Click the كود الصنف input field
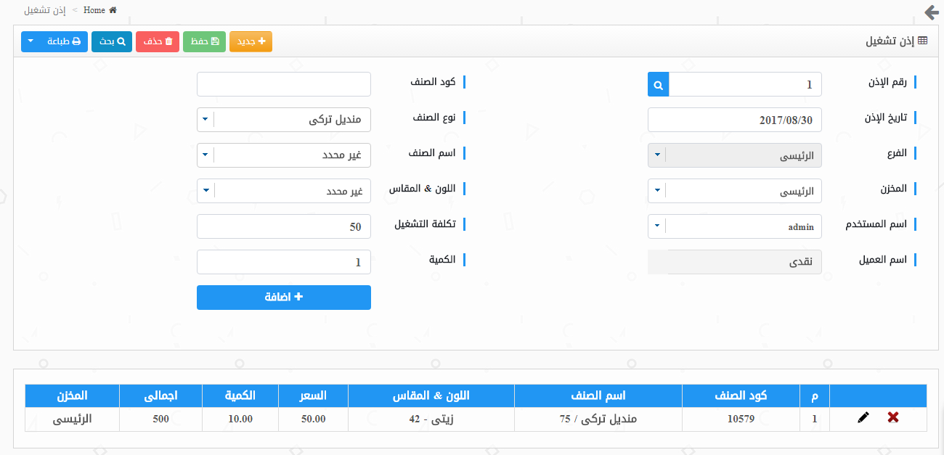The height and width of the screenshot is (455, 944). [284, 84]
